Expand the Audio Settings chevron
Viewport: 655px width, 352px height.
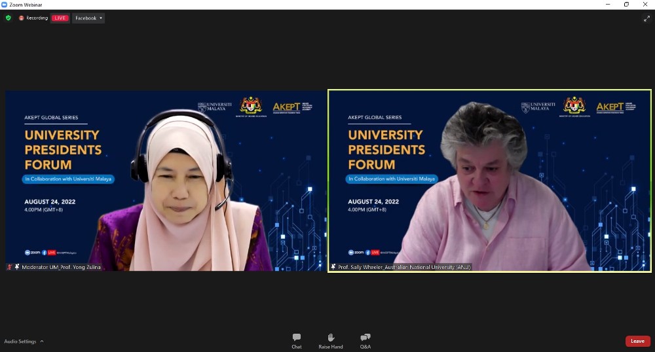[42, 342]
